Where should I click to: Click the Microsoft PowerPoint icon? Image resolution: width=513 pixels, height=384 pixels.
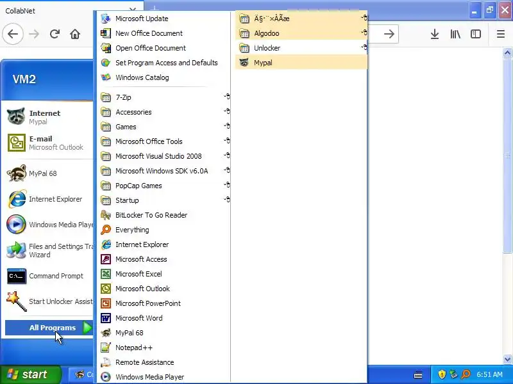click(x=106, y=303)
